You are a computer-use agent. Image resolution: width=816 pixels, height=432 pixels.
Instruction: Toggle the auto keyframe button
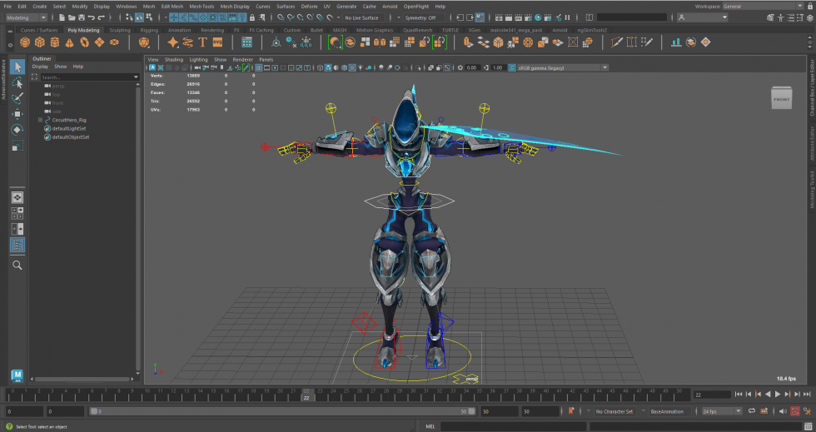click(795, 411)
